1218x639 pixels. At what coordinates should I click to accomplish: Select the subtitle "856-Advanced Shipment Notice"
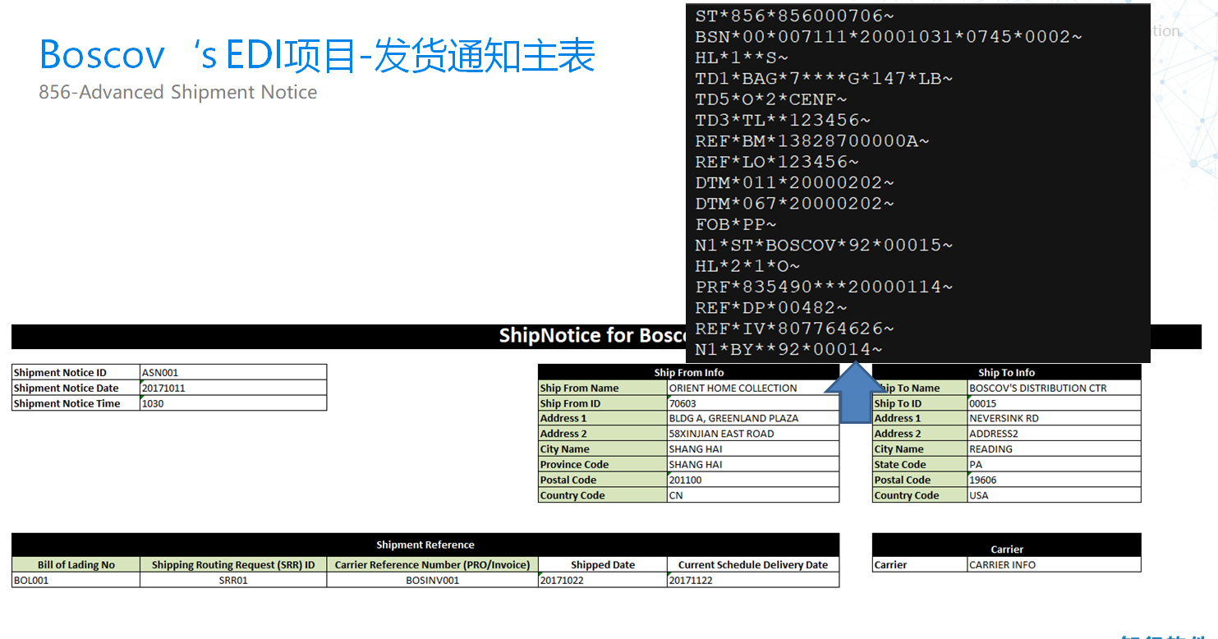(x=178, y=92)
